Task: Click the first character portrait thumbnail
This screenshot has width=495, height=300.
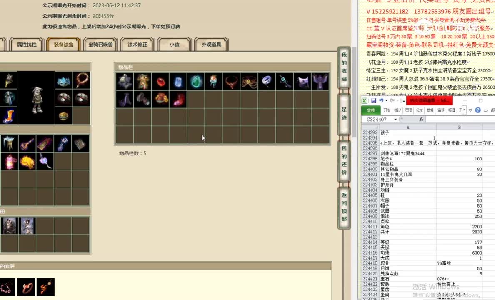Action: 9,225
